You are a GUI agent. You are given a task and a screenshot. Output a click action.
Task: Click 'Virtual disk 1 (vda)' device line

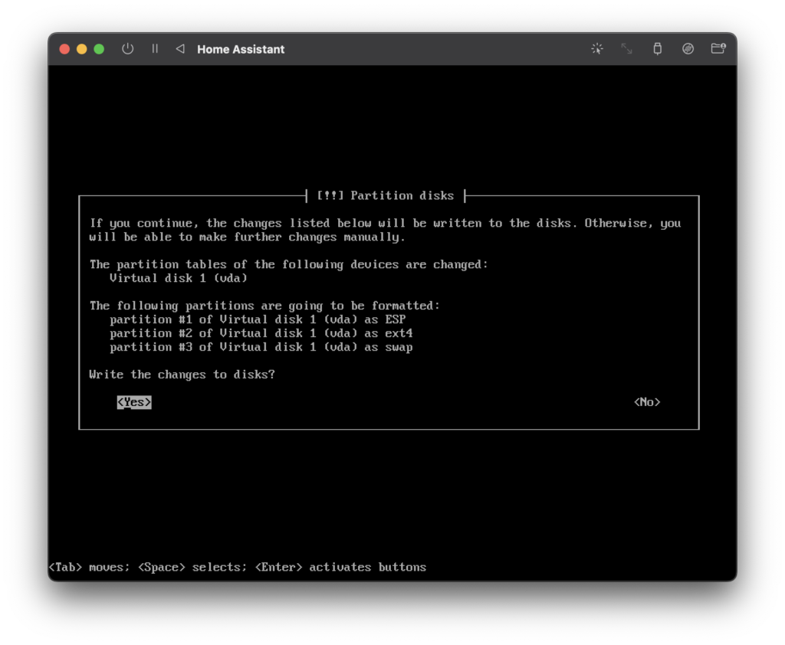coord(178,278)
